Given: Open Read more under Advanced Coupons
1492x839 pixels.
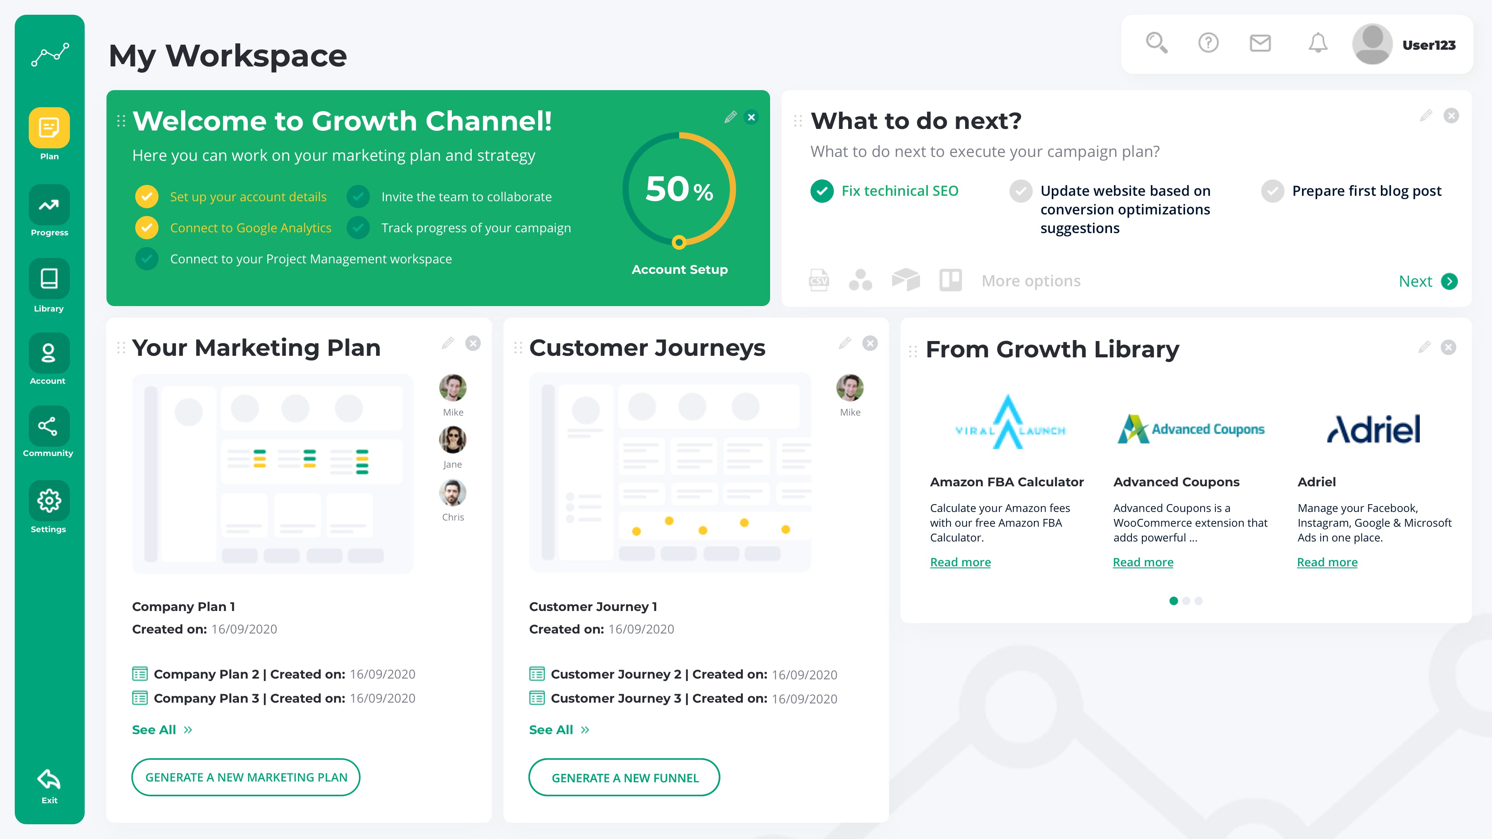Looking at the screenshot, I should click(1143, 562).
